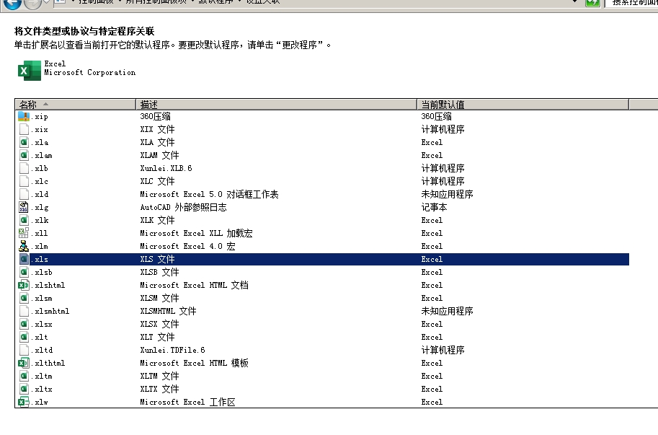This screenshot has height=435, width=658.
Task: Click the description "Microsoft Excel 工作区"
Action: pos(187,403)
